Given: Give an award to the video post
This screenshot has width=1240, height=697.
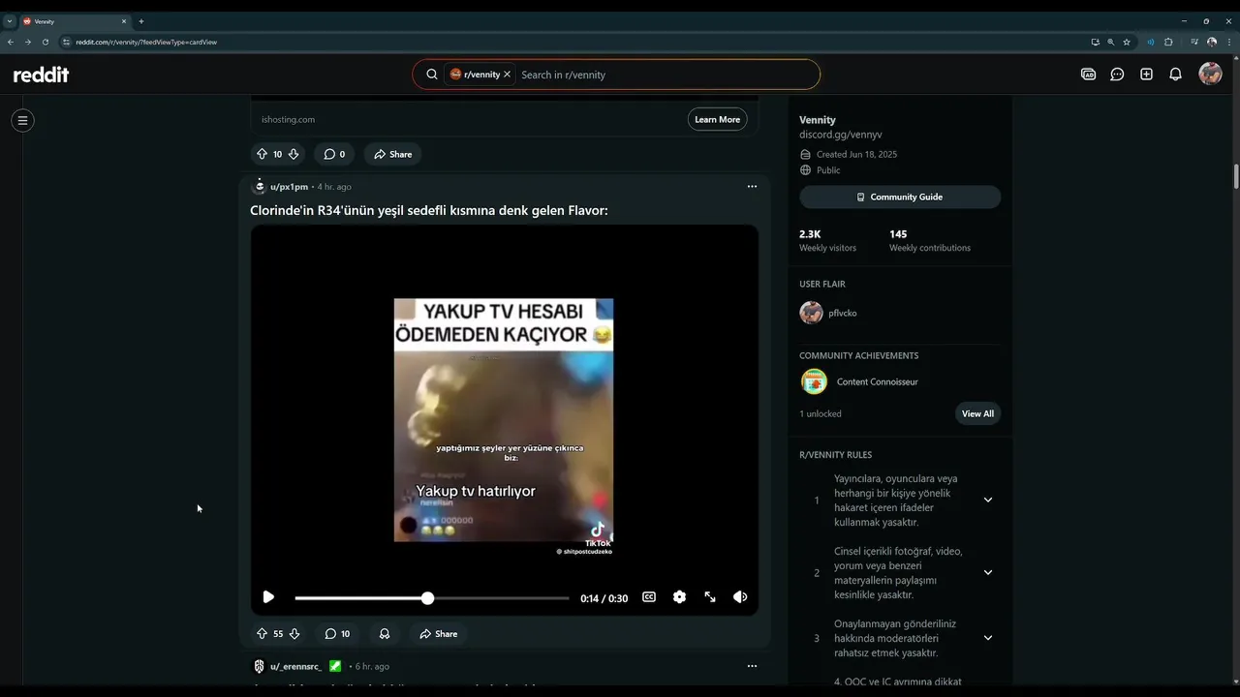Looking at the screenshot, I should [x=385, y=634].
